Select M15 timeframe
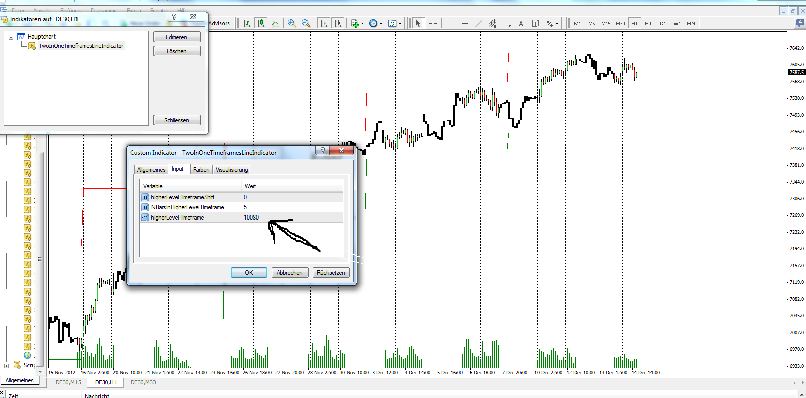 click(x=606, y=23)
